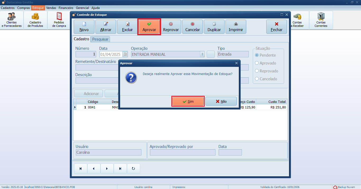Open Contas Correntes from main toolbar
This screenshot has width=361, height=189.
[321, 20]
